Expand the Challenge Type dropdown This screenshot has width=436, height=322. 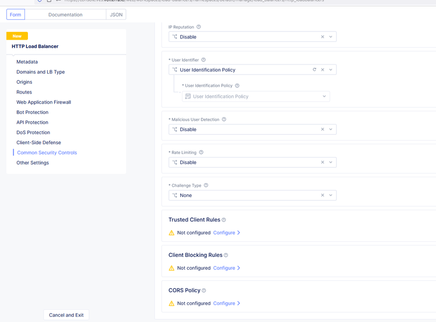pyautogui.click(x=331, y=195)
